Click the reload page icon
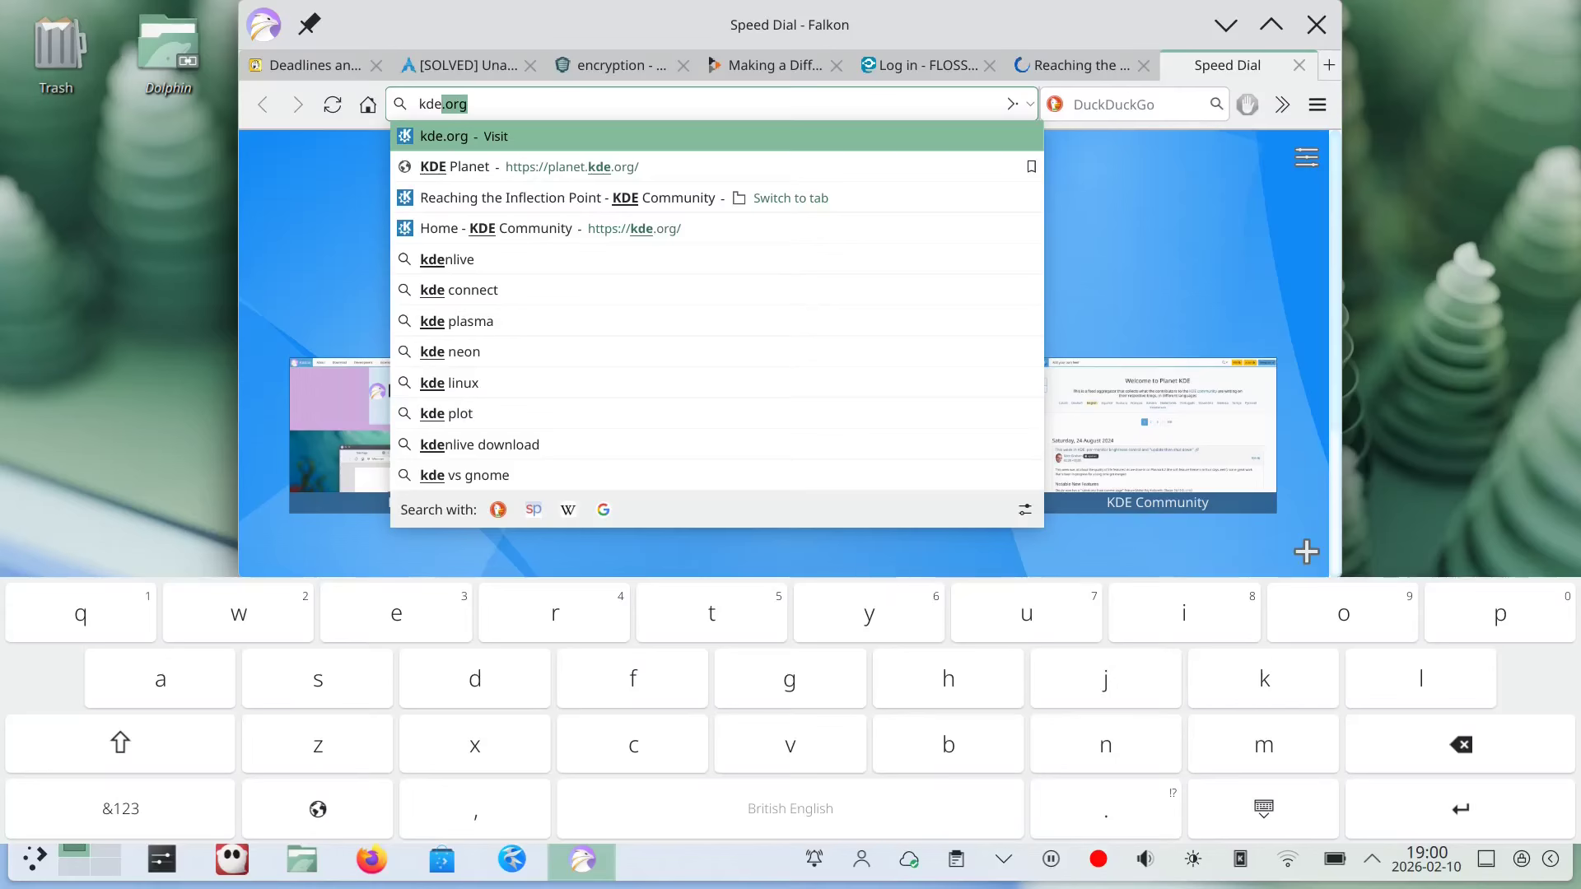 333,105
